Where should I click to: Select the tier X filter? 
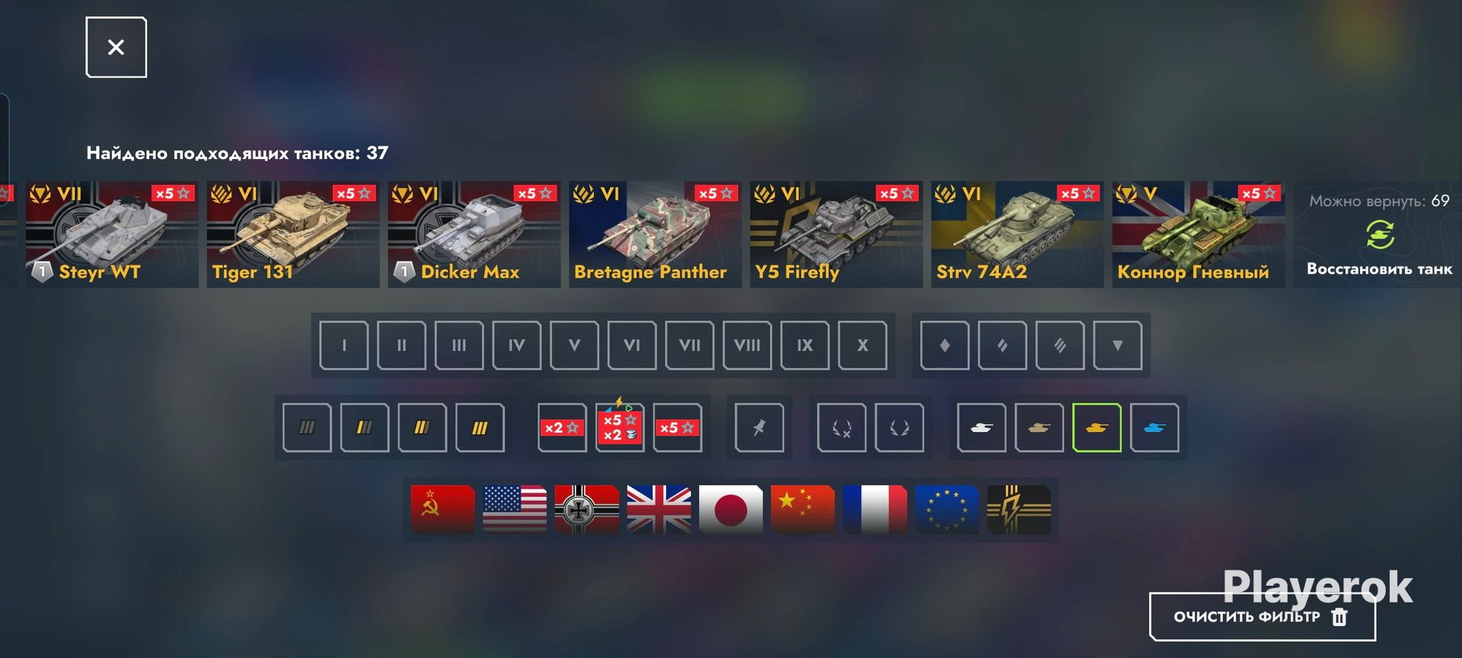click(863, 345)
